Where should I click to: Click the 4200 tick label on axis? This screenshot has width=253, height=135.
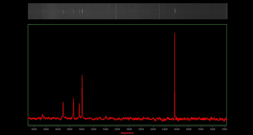pos(34,129)
